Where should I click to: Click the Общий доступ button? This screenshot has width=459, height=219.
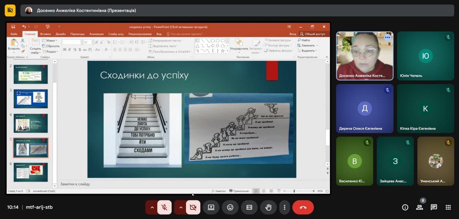[313, 34]
